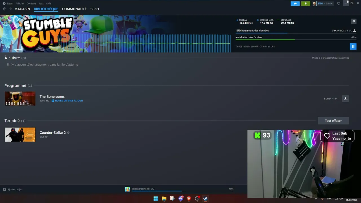Click NOTES DE MISE À JOUR link
The image size is (361, 203).
[69, 101]
